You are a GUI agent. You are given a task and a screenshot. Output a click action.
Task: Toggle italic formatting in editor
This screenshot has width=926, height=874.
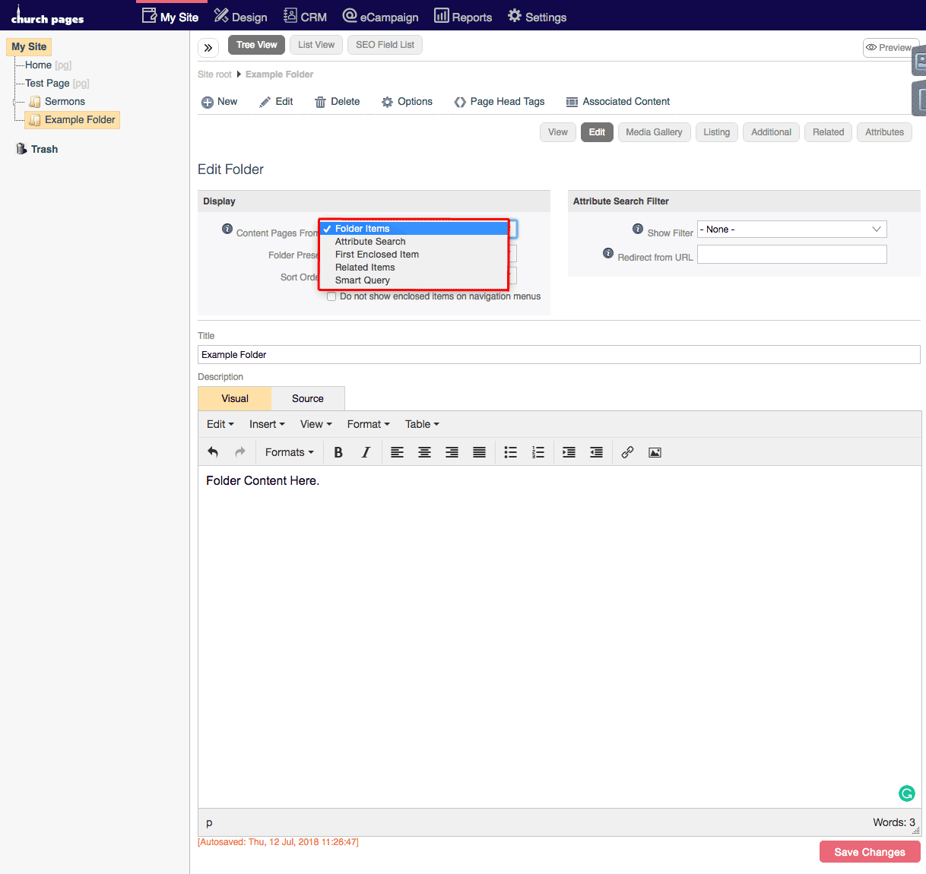[x=366, y=452]
